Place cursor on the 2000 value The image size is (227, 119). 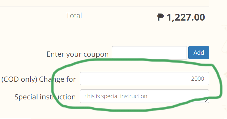[198, 79]
